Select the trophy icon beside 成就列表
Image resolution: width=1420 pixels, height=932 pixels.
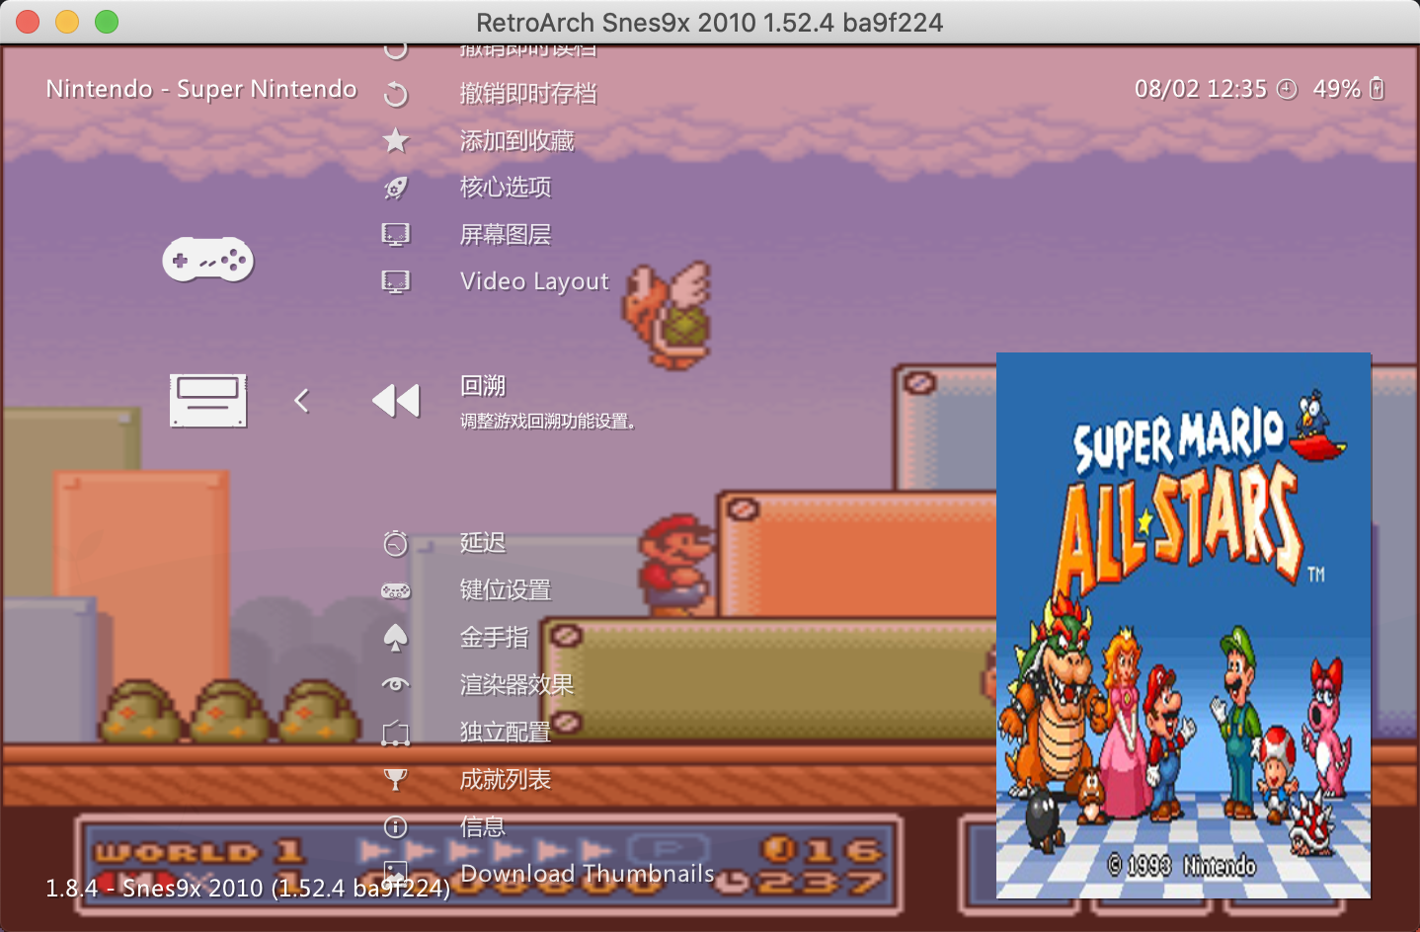coord(395,779)
